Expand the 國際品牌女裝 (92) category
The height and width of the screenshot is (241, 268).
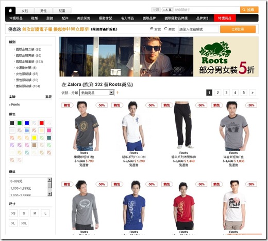pos(28,50)
